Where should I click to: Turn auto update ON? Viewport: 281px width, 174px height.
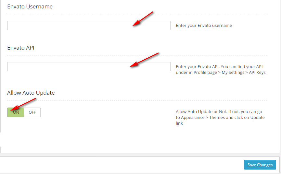click(x=16, y=112)
